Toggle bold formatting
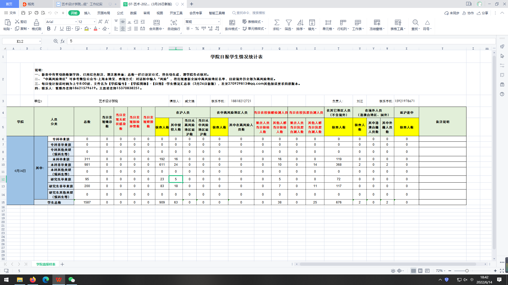This screenshot has height=285, width=508. point(49,29)
